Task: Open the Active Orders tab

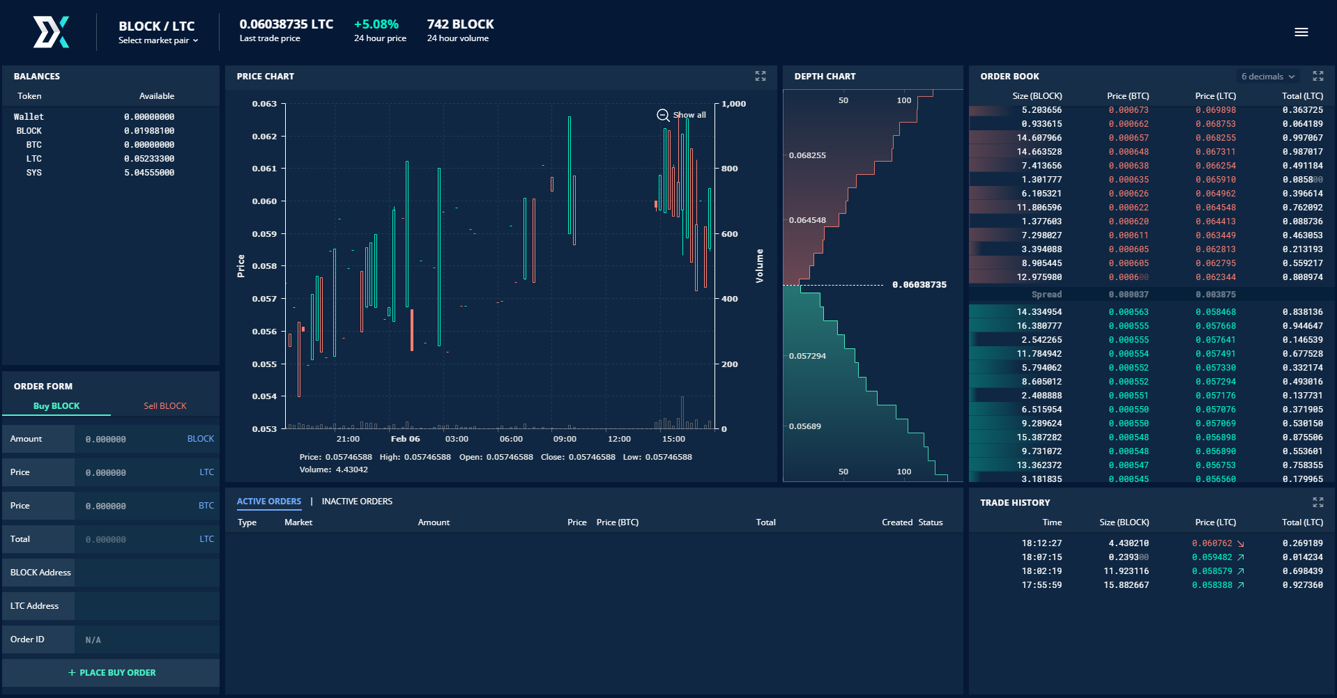Action: tap(269, 502)
